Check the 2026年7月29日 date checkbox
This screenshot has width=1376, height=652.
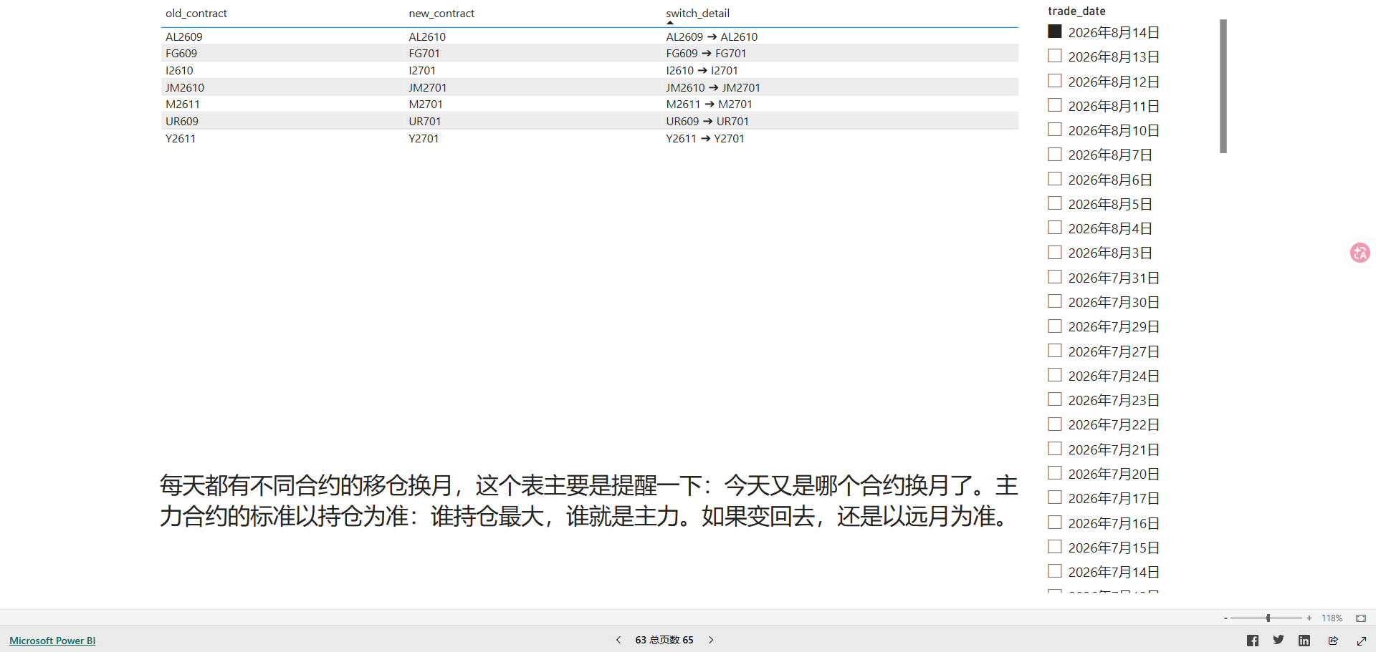(x=1055, y=326)
